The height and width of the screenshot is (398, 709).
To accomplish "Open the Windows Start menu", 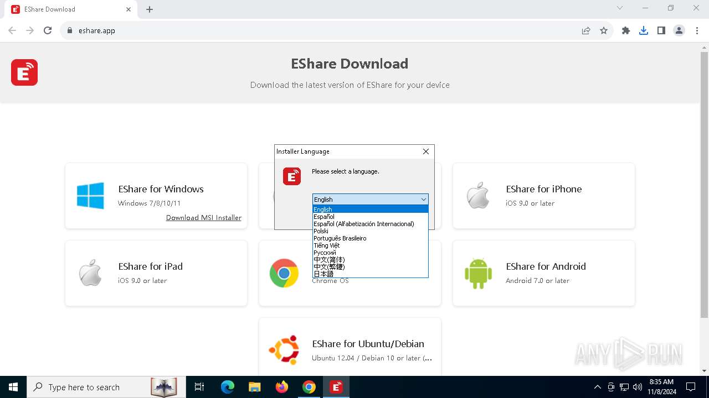I will (x=13, y=387).
